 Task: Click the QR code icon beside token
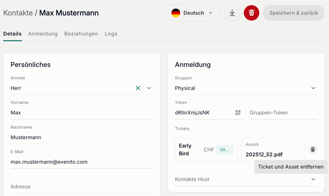238,113
